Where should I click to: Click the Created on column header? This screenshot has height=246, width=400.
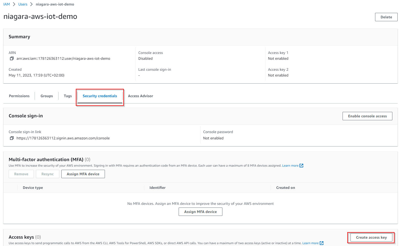[285, 188]
